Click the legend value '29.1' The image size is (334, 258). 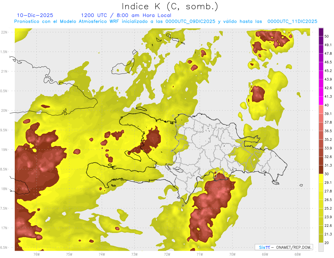pos(328,183)
